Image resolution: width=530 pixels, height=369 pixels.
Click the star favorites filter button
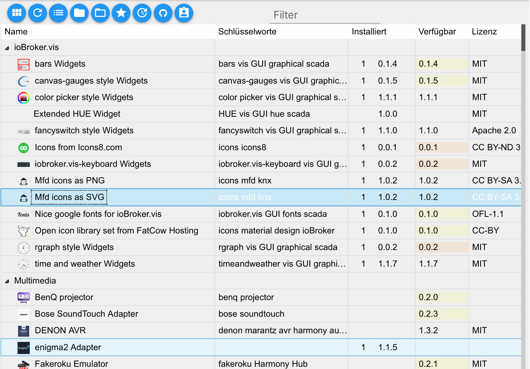click(x=121, y=13)
